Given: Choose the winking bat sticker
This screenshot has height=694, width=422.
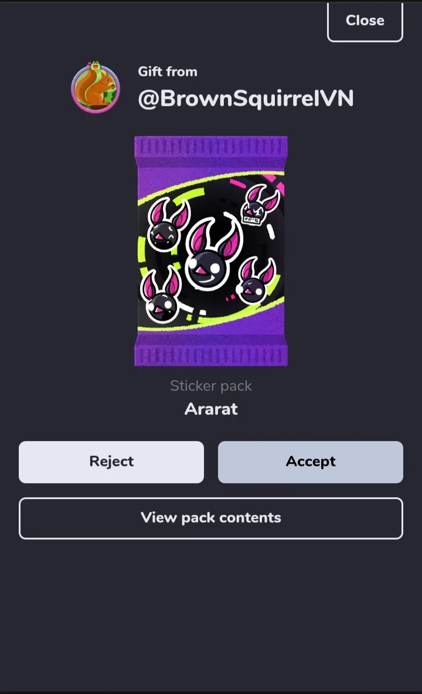Looking at the screenshot, I should click(256, 281).
